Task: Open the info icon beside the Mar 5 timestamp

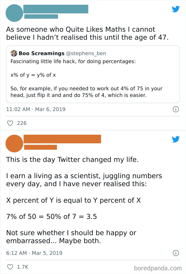Action: click(176, 253)
